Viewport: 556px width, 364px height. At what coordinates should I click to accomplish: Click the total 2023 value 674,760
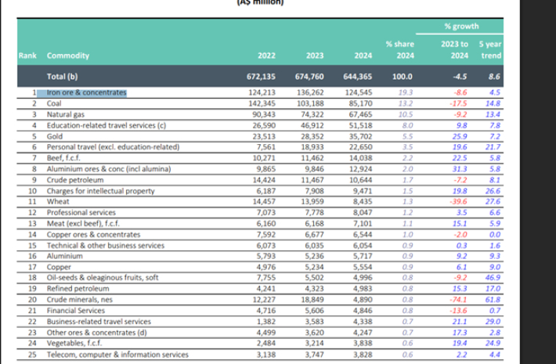[x=309, y=77]
